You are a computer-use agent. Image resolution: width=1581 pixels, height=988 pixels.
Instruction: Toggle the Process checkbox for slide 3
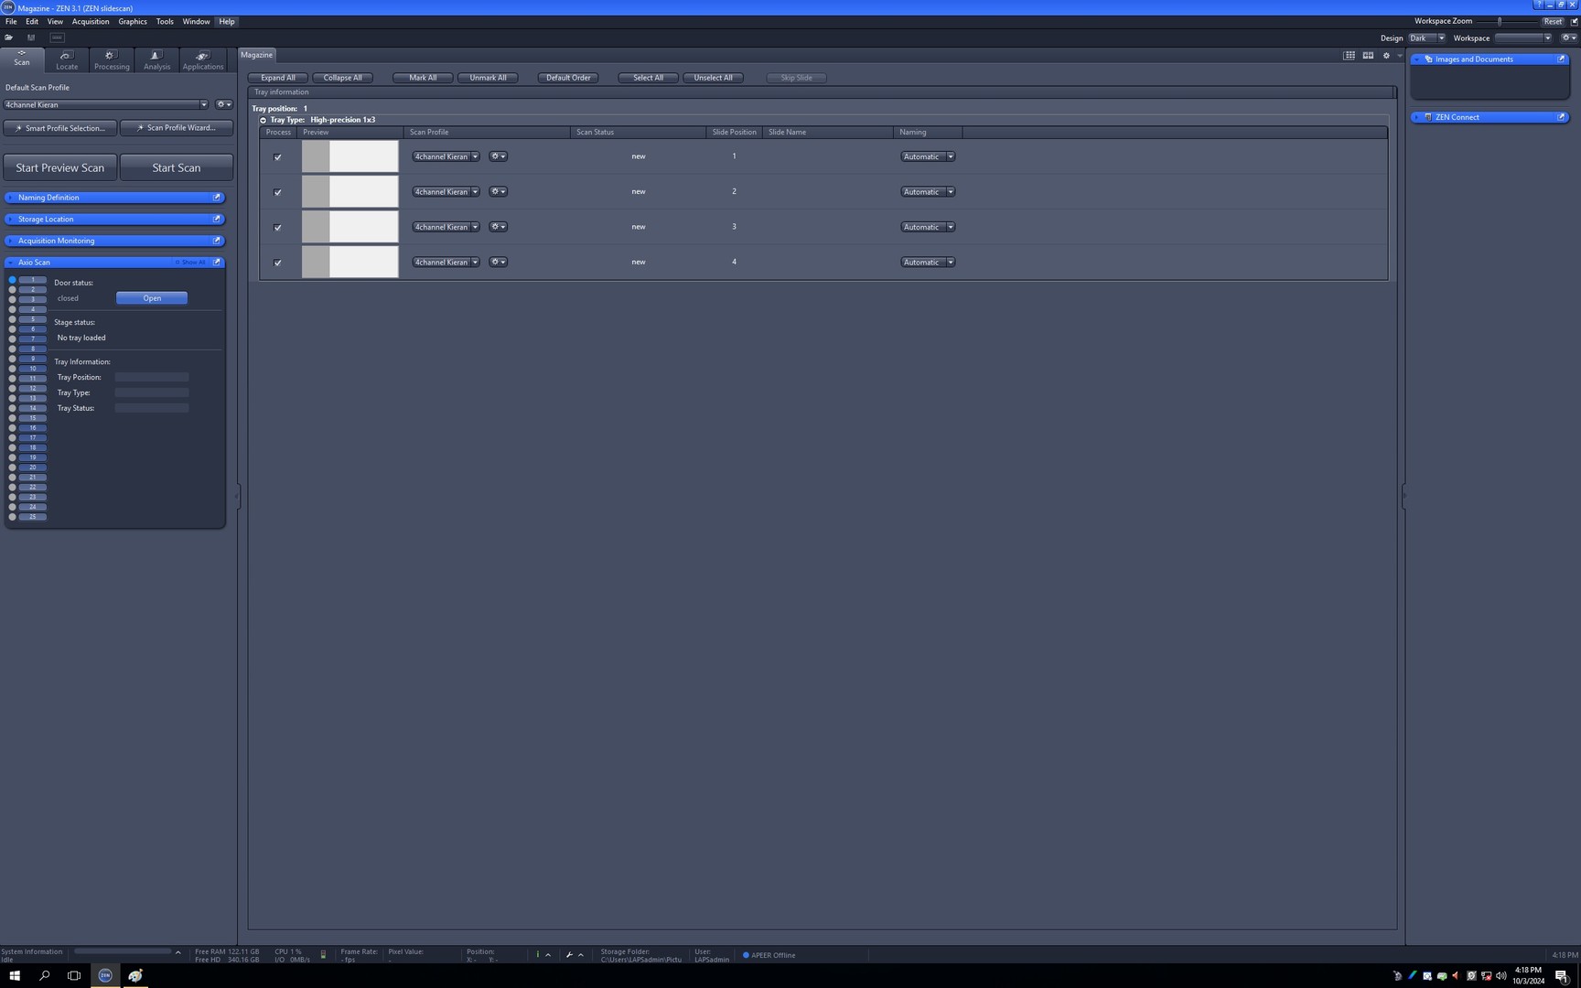tap(278, 228)
